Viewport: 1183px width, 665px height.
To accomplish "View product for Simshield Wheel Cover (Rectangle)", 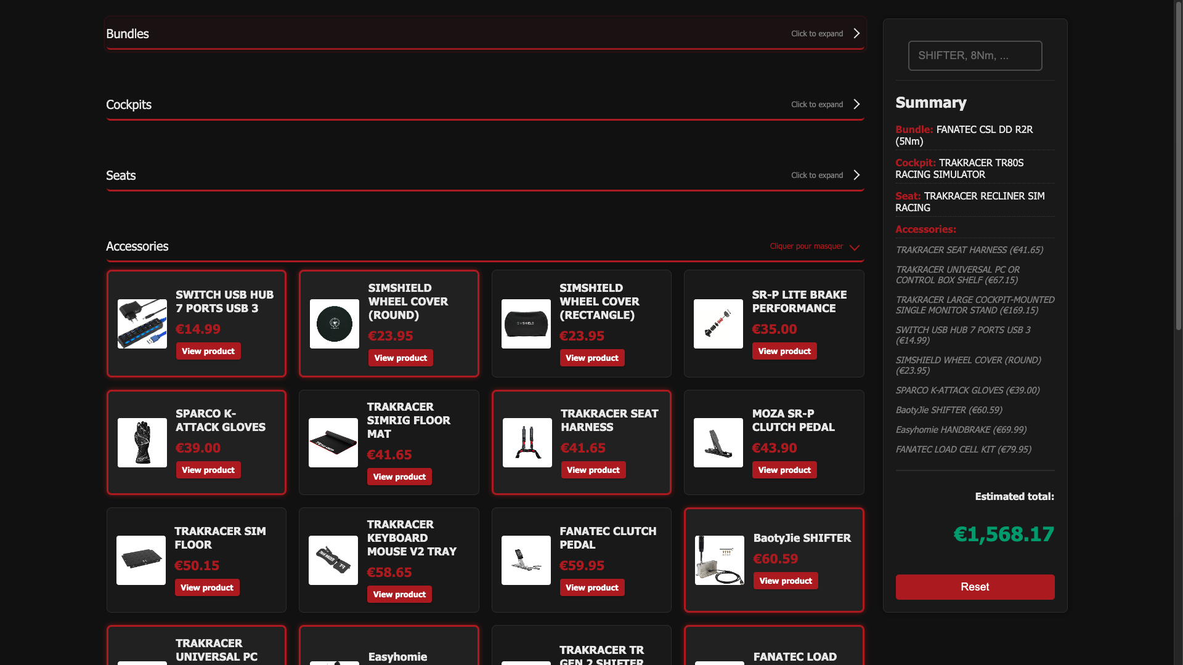I will click(592, 358).
